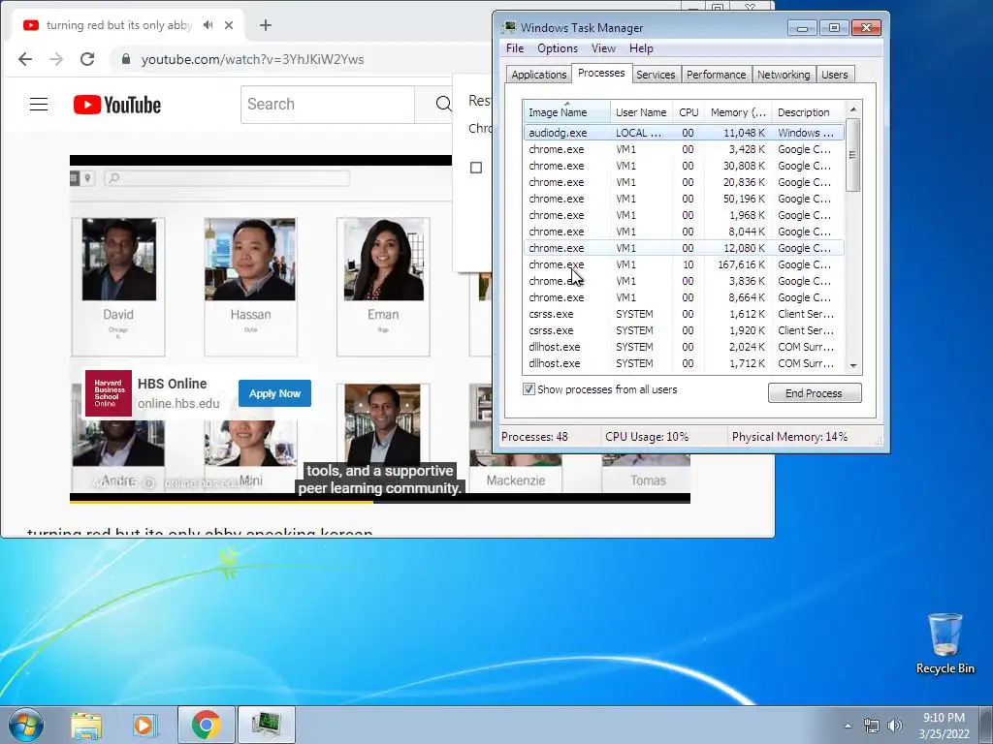Select the audiodg.exe process row
This screenshot has height=744, width=993.
[684, 133]
